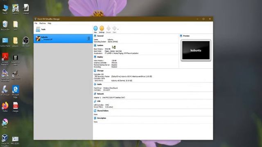This screenshot has height=147, width=262.
Task: Open the Start button's dropdown arrow
Action: coord(118,29)
